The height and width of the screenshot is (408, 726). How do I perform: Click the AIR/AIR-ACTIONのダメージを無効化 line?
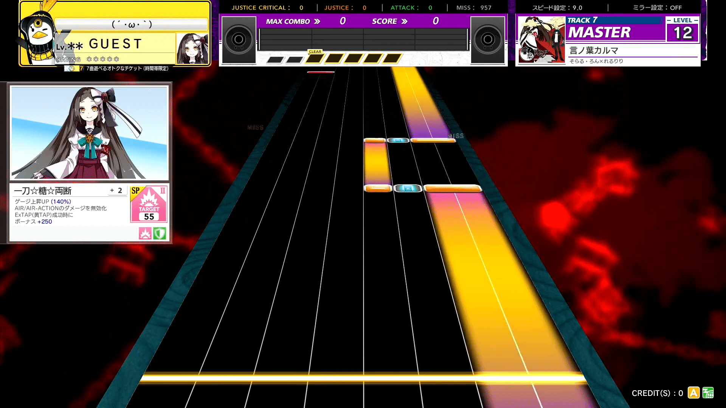[60, 208]
